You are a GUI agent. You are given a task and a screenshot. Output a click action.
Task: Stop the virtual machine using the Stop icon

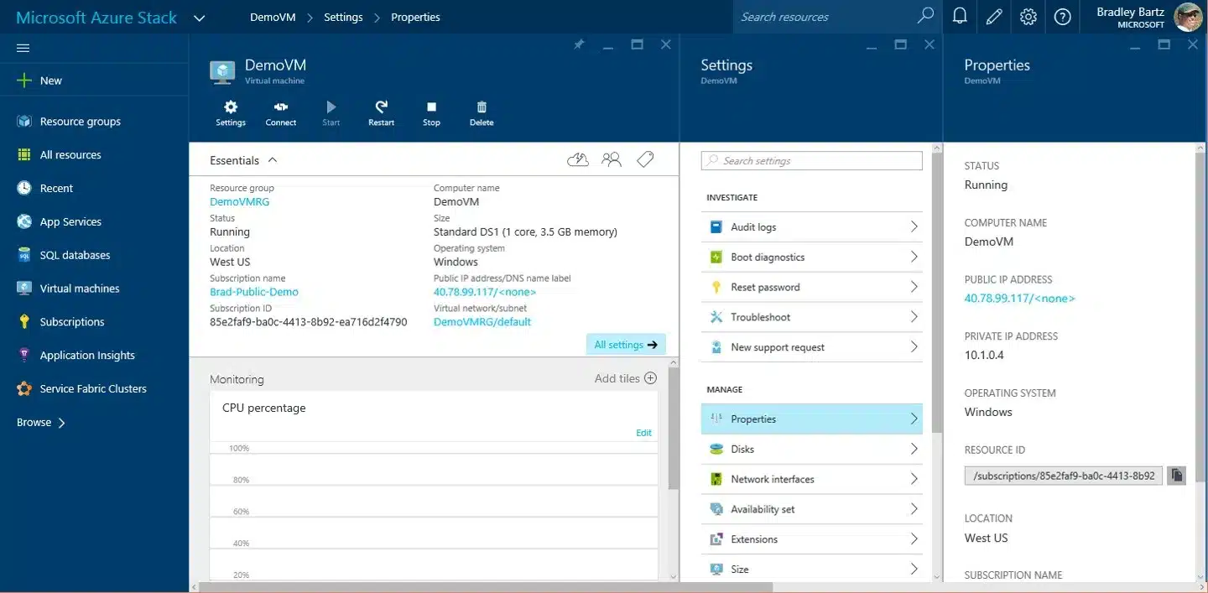430,113
